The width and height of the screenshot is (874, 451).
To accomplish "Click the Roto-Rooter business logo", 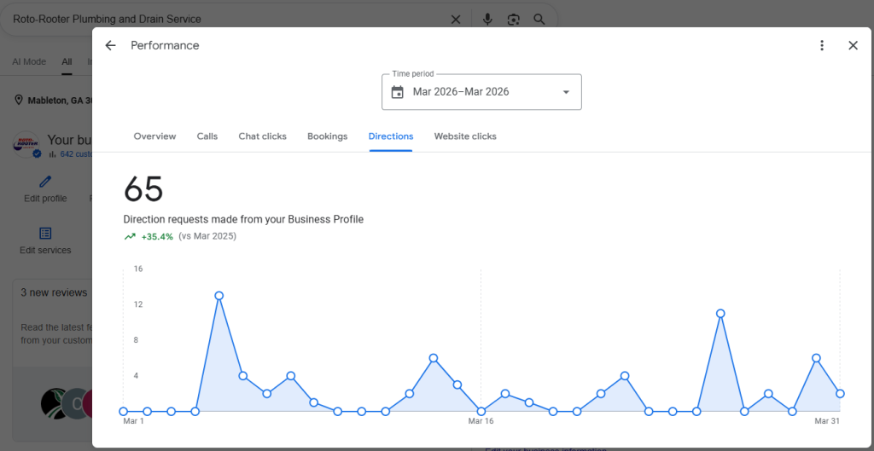I will click(x=26, y=144).
